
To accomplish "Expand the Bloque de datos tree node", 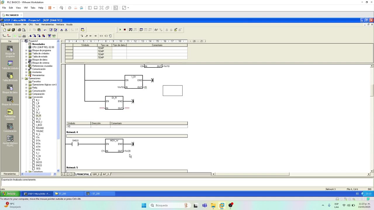I will [x=26, y=60].
